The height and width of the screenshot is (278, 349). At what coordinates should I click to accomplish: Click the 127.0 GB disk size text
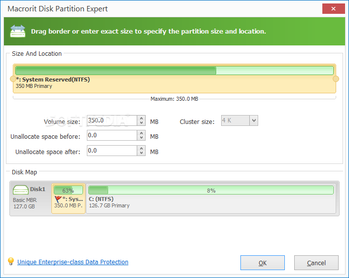[24, 206]
